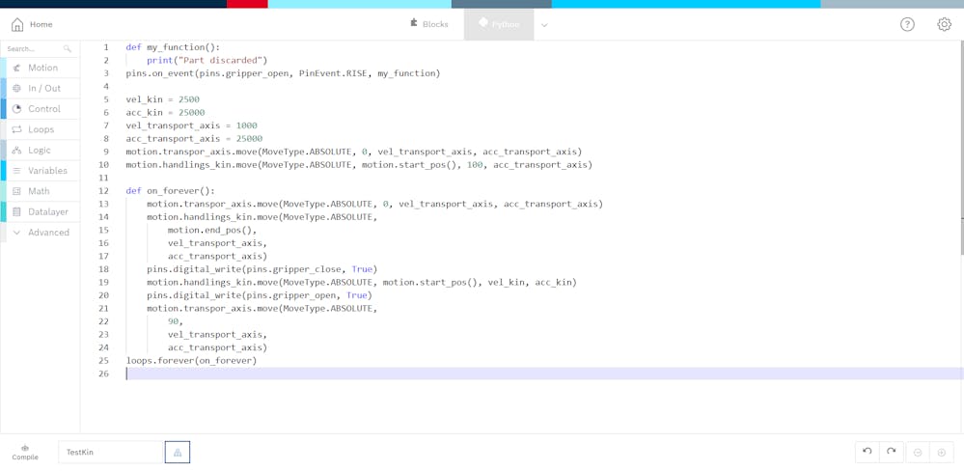964x471 pixels.
Task: Place cursor on 'def my_function():' line
Action: (173, 47)
